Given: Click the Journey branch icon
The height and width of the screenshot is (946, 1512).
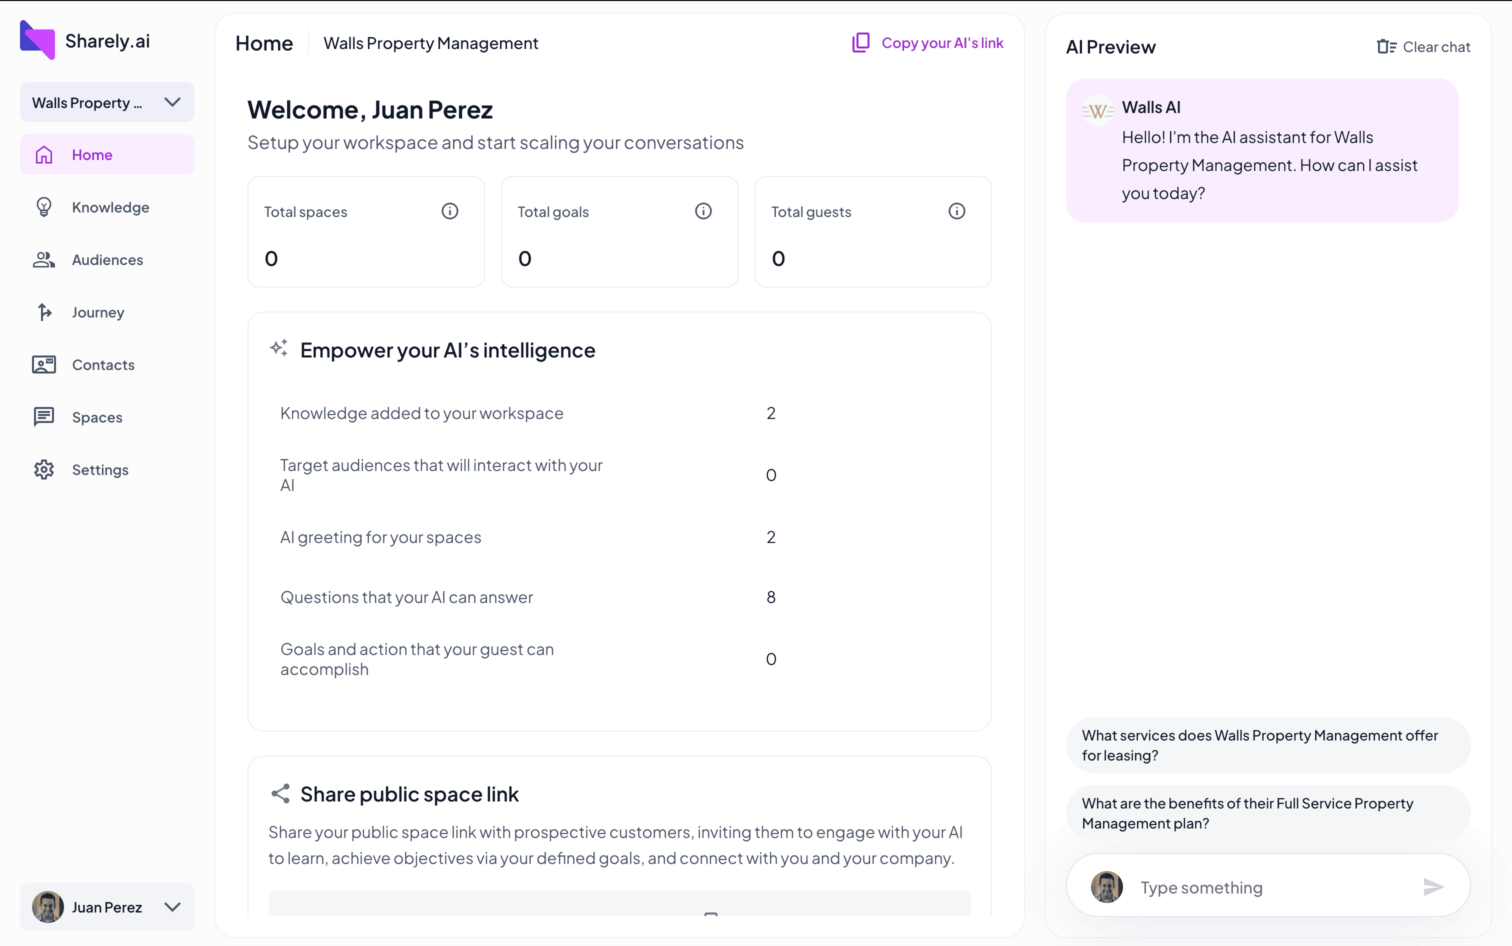Looking at the screenshot, I should point(44,311).
